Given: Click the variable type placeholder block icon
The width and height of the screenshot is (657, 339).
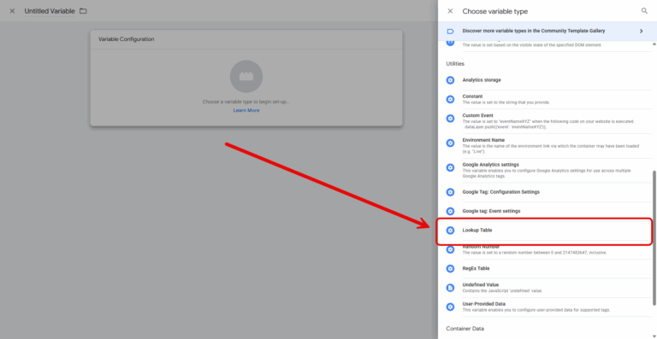Looking at the screenshot, I should point(246,77).
